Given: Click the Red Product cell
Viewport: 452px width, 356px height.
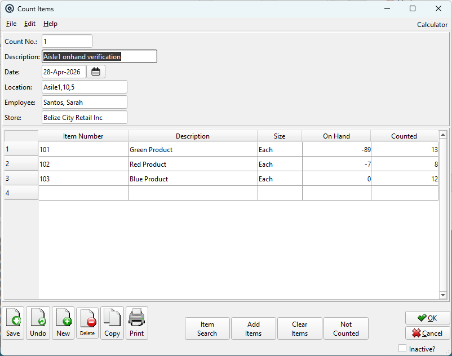Looking at the screenshot, I should 193,164.
